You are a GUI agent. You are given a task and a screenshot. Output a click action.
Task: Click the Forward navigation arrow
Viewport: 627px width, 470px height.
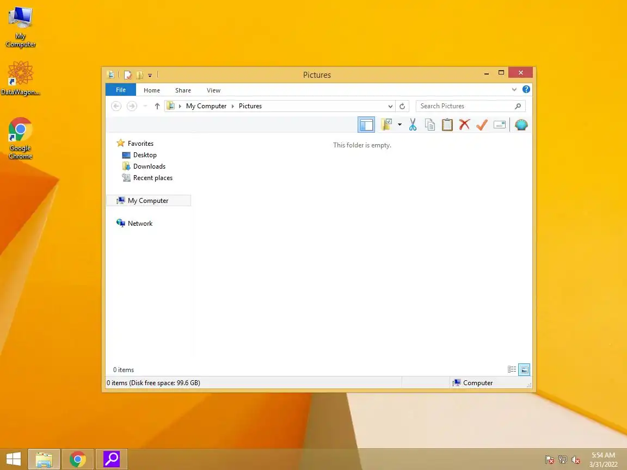[132, 106]
